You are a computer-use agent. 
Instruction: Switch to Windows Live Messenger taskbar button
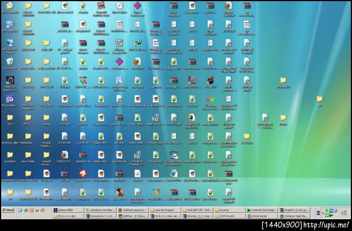100,210
